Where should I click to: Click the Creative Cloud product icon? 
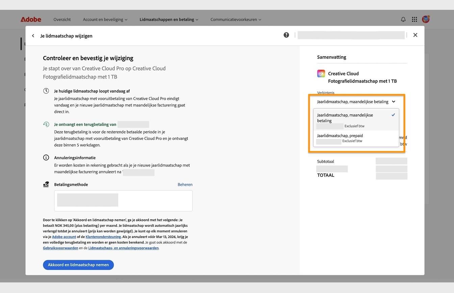[x=321, y=74]
